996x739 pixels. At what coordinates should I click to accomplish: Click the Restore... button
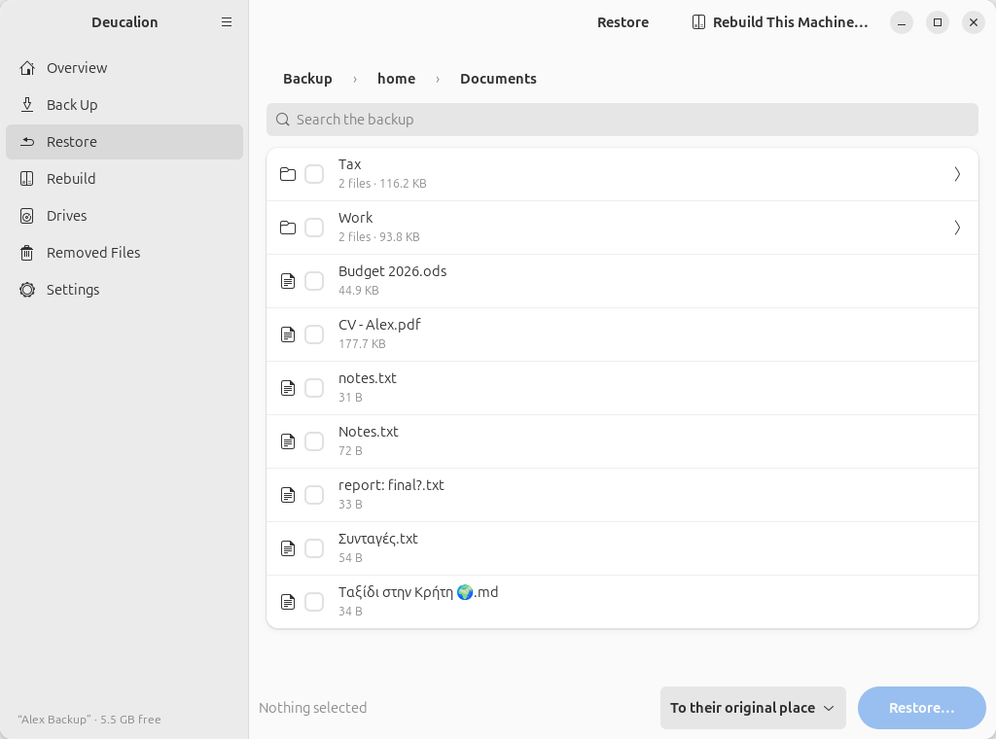click(922, 708)
